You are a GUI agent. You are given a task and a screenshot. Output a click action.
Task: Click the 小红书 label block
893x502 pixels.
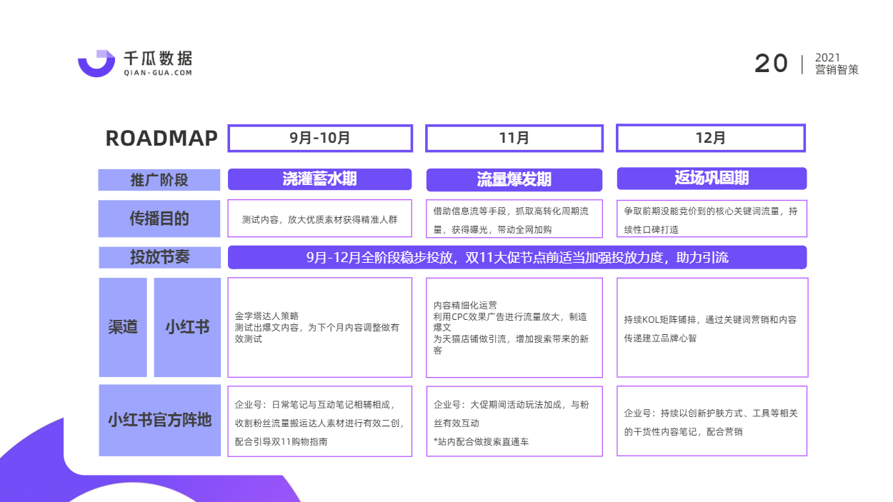click(x=187, y=327)
